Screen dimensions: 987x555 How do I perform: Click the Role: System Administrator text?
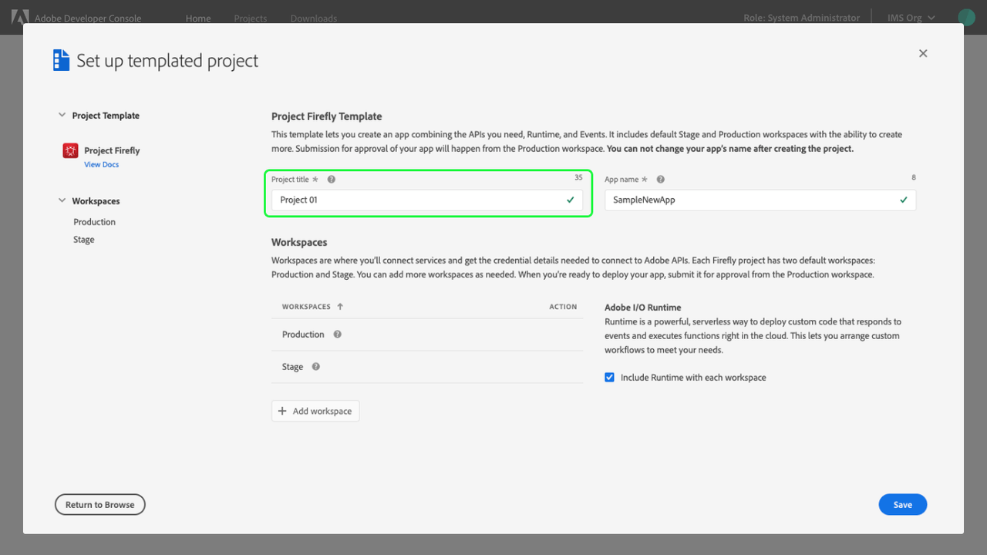801,18
